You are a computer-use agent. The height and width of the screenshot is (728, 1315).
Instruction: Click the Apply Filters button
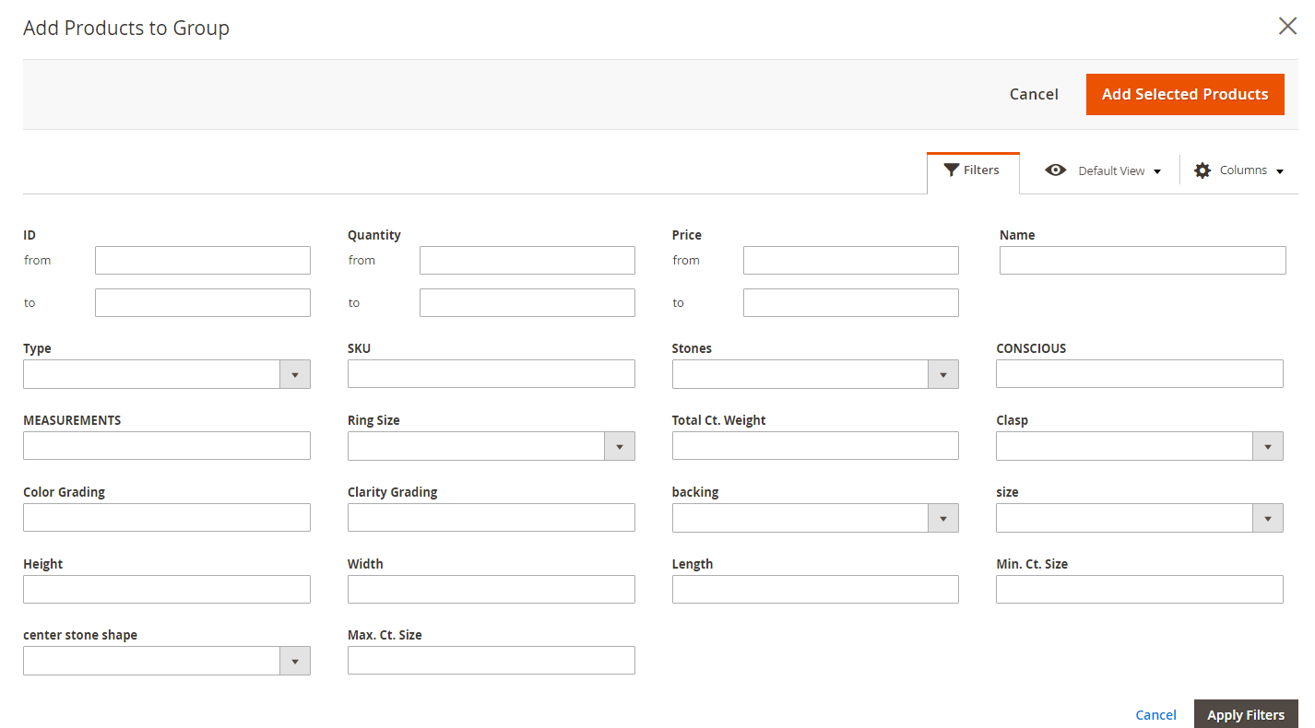1246,714
